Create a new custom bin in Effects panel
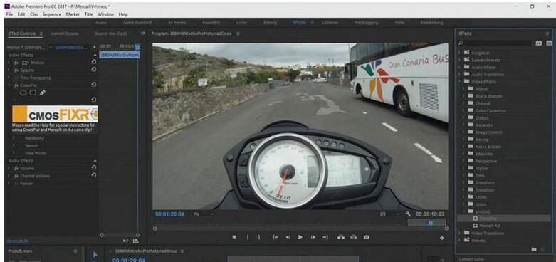The image size is (556, 262). click(x=534, y=250)
